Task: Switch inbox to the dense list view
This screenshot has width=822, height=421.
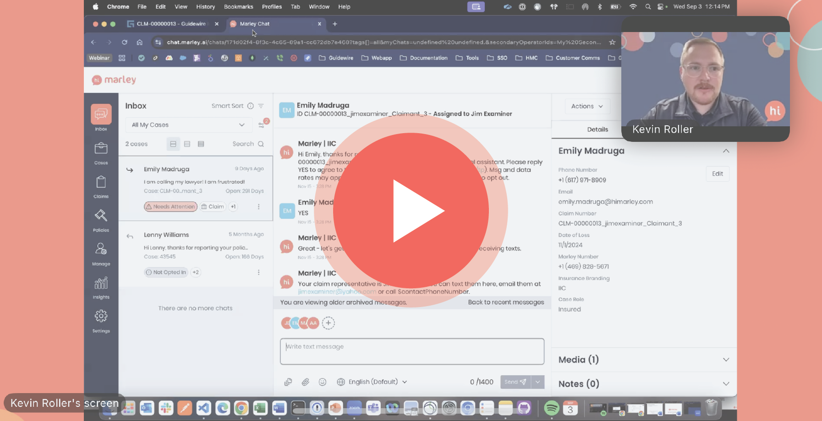Action: [201, 144]
